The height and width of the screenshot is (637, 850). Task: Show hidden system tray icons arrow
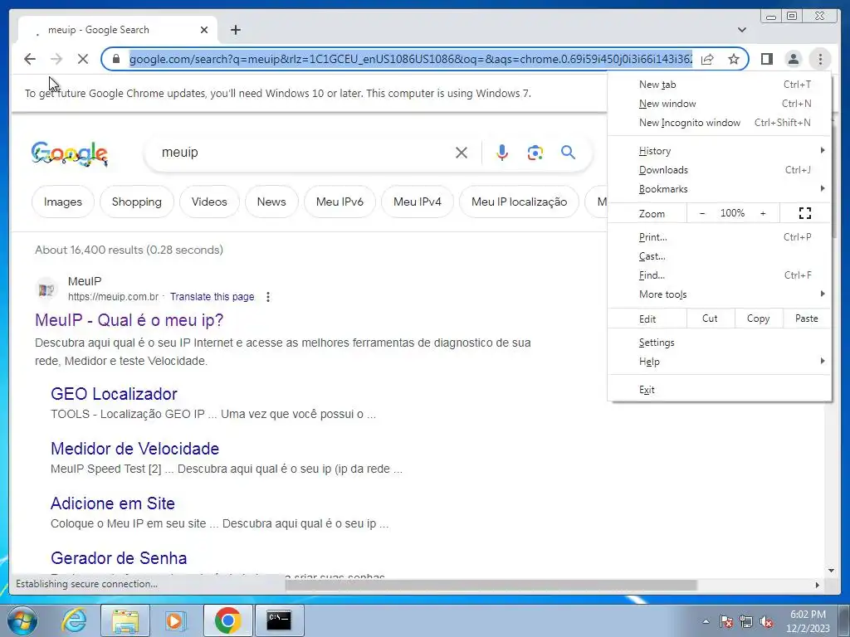(x=706, y=621)
